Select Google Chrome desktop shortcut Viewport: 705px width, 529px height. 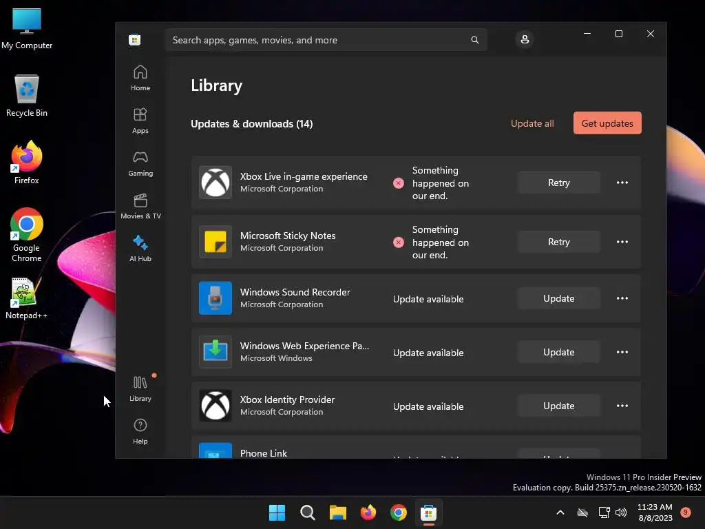click(27, 235)
